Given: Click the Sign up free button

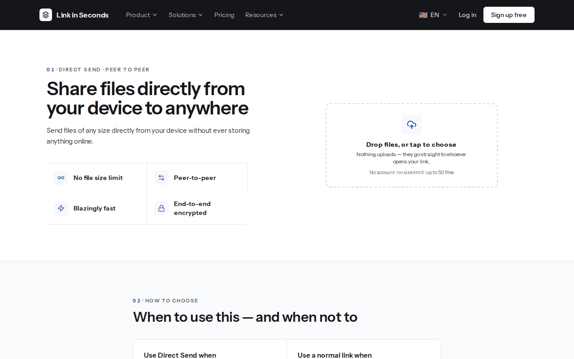Looking at the screenshot, I should [x=509, y=15].
